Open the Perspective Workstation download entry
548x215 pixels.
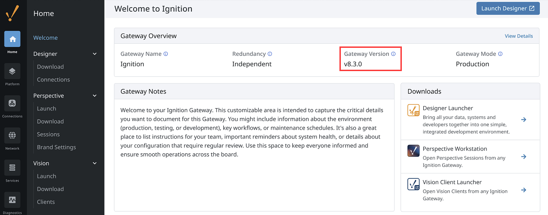[470, 156]
